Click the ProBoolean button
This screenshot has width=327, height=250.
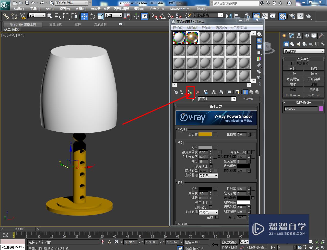coord(293,95)
